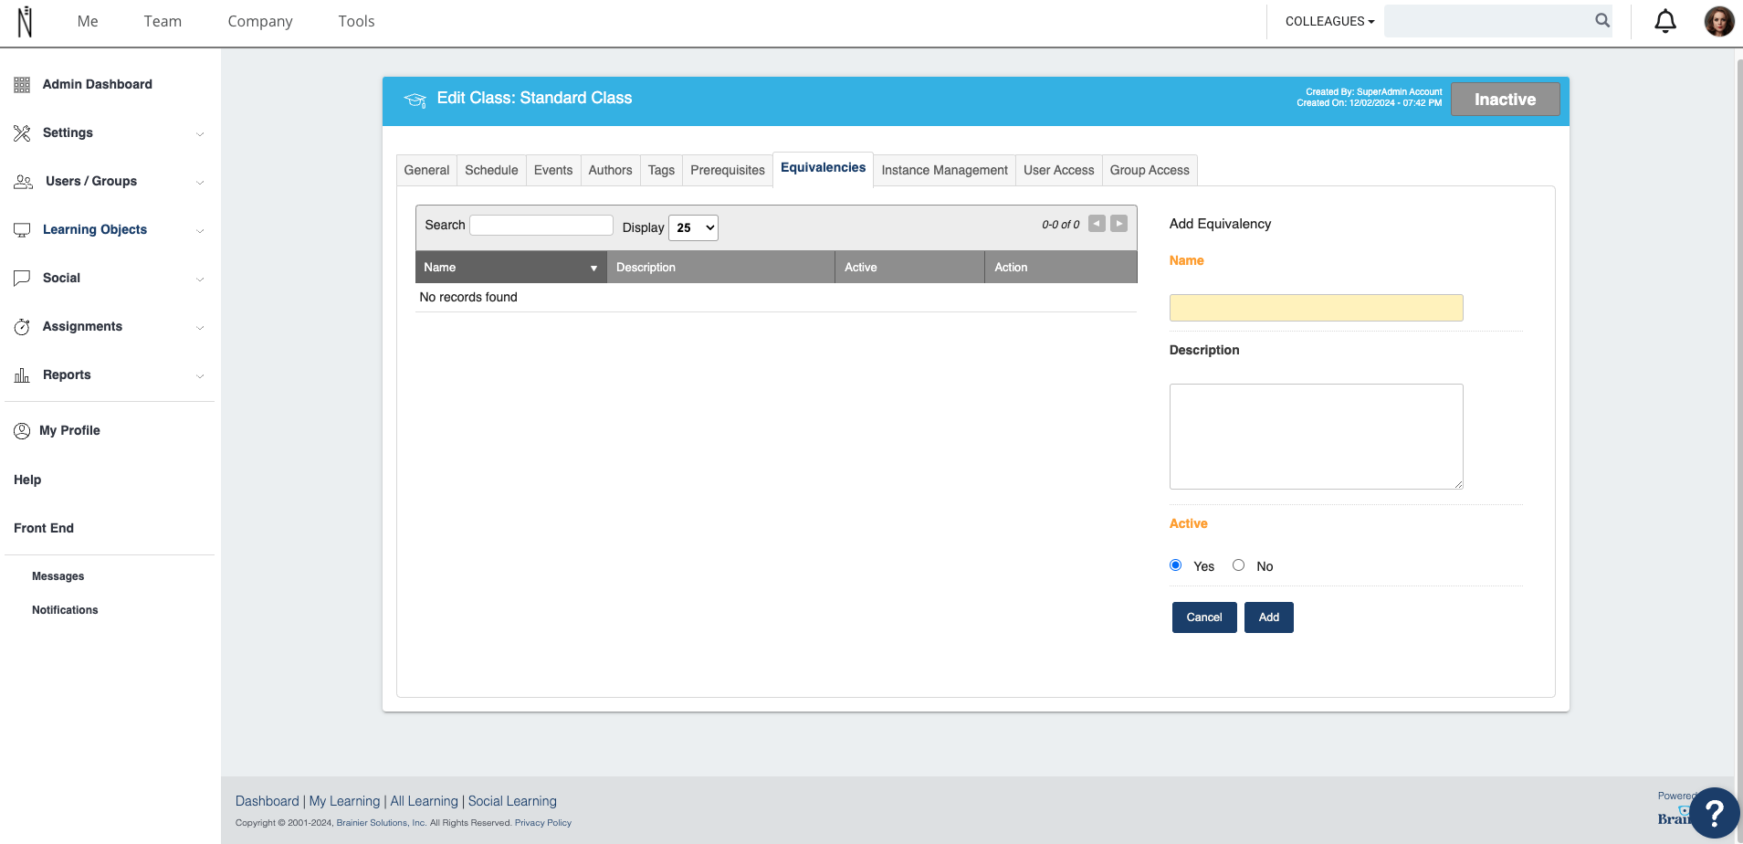Open the Brainier Solutions, Inc. link
This screenshot has width=1743, height=844.
click(x=382, y=823)
